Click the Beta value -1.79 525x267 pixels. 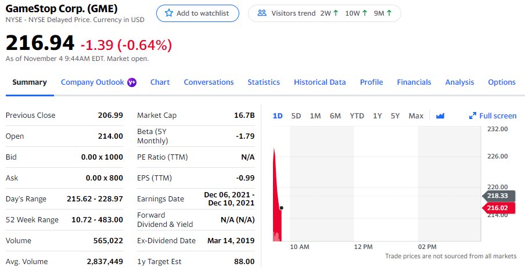(x=246, y=136)
